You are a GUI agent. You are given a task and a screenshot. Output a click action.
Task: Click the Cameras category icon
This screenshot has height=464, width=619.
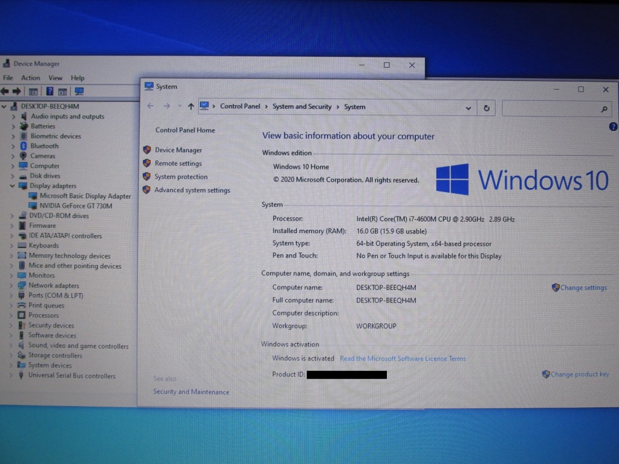point(24,156)
